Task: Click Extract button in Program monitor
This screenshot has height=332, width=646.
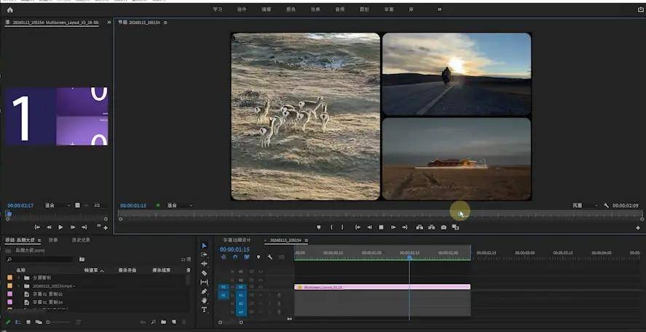Action: (431, 227)
